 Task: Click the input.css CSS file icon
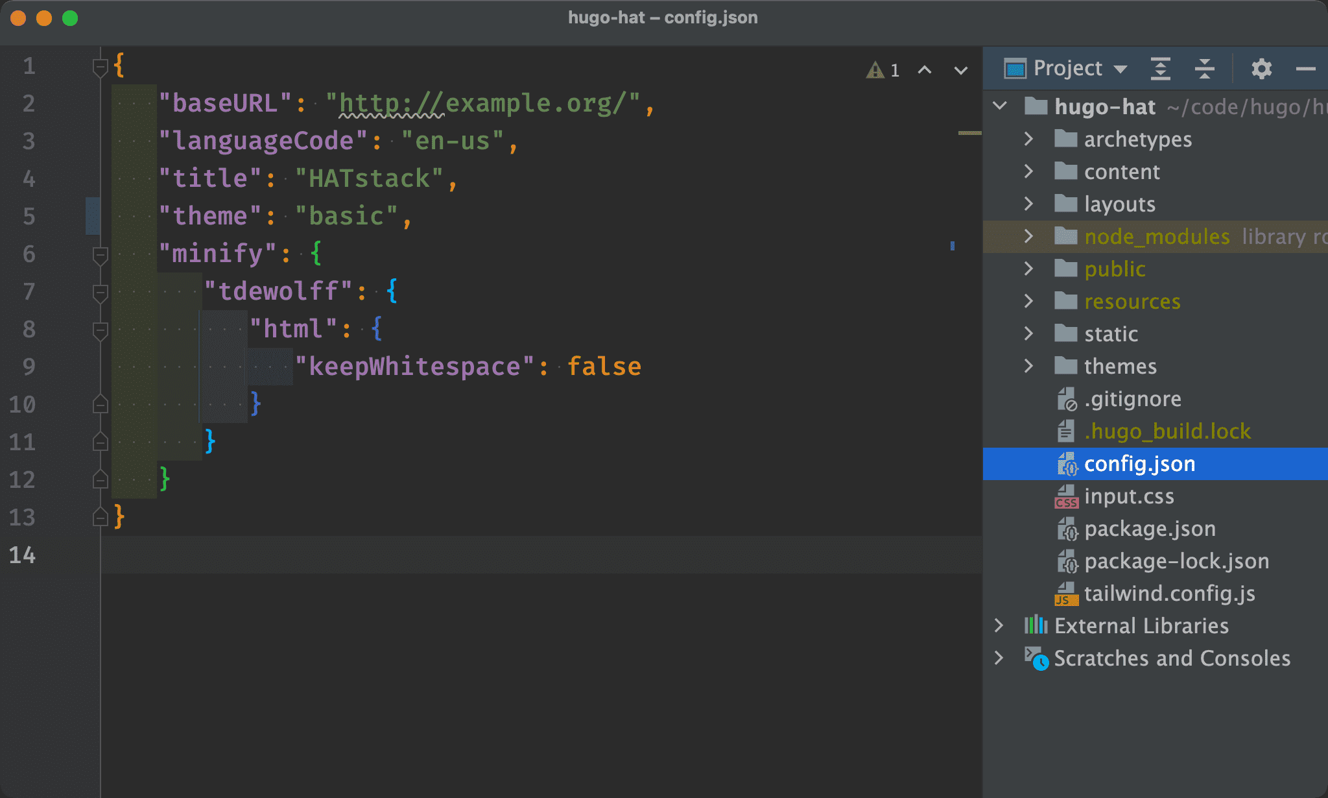click(1064, 497)
